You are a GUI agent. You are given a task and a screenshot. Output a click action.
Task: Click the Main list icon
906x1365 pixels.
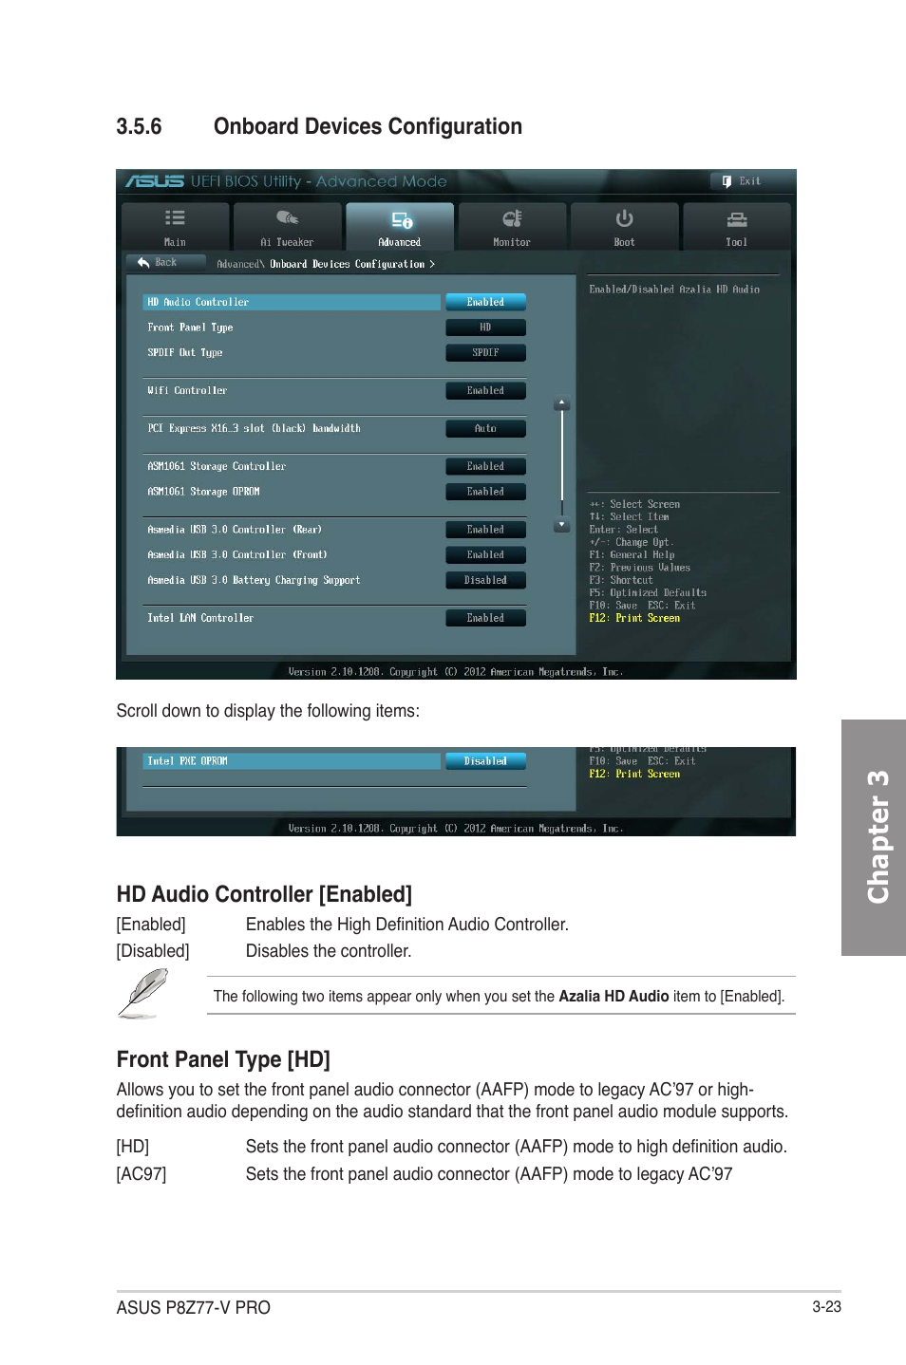pos(175,217)
